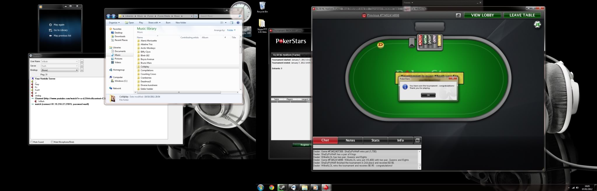This screenshot has height=191, width=597.
Task: Change view with the Explorer view icon
Action: (222, 23)
